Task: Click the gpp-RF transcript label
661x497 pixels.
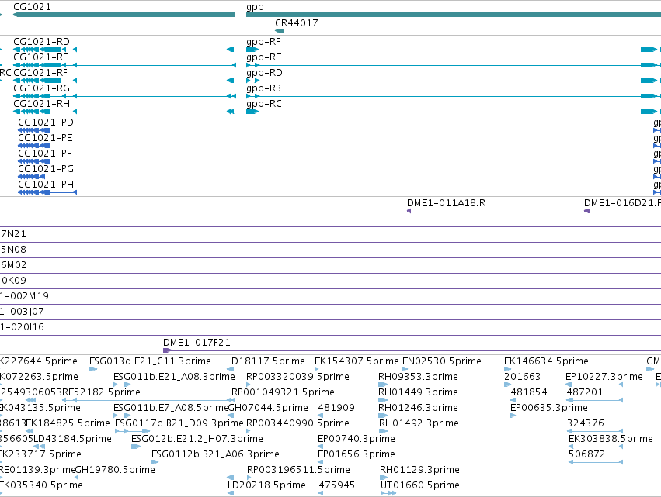Action: pyautogui.click(x=263, y=42)
